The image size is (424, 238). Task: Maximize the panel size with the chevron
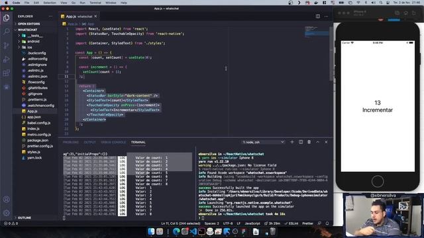coord(318,142)
